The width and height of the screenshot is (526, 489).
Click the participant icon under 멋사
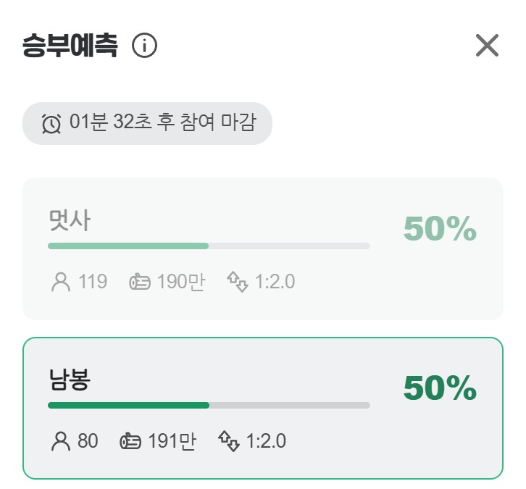pyautogui.click(x=61, y=282)
